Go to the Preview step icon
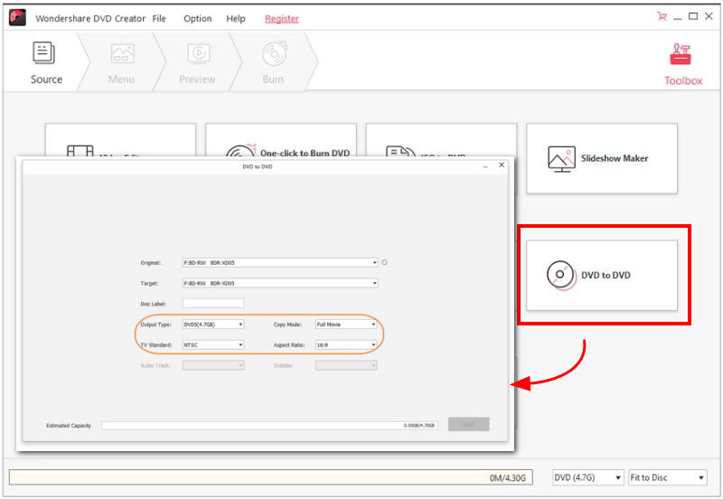The width and height of the screenshot is (723, 499). (199, 54)
